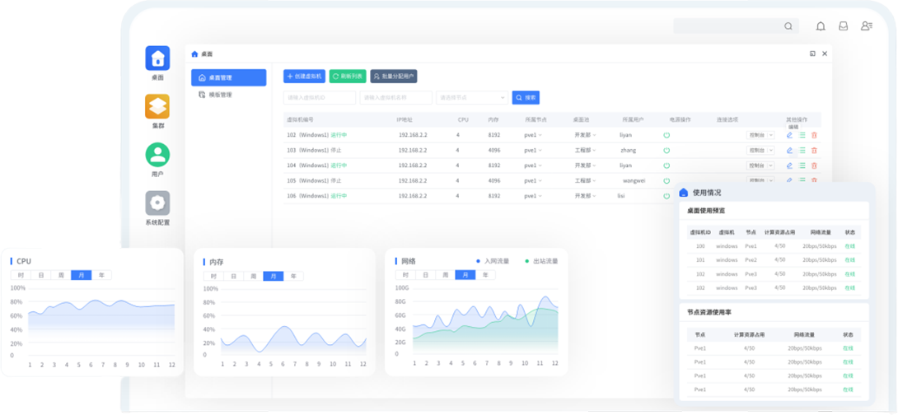Toggle power icon for VM 104

[x=666, y=166]
